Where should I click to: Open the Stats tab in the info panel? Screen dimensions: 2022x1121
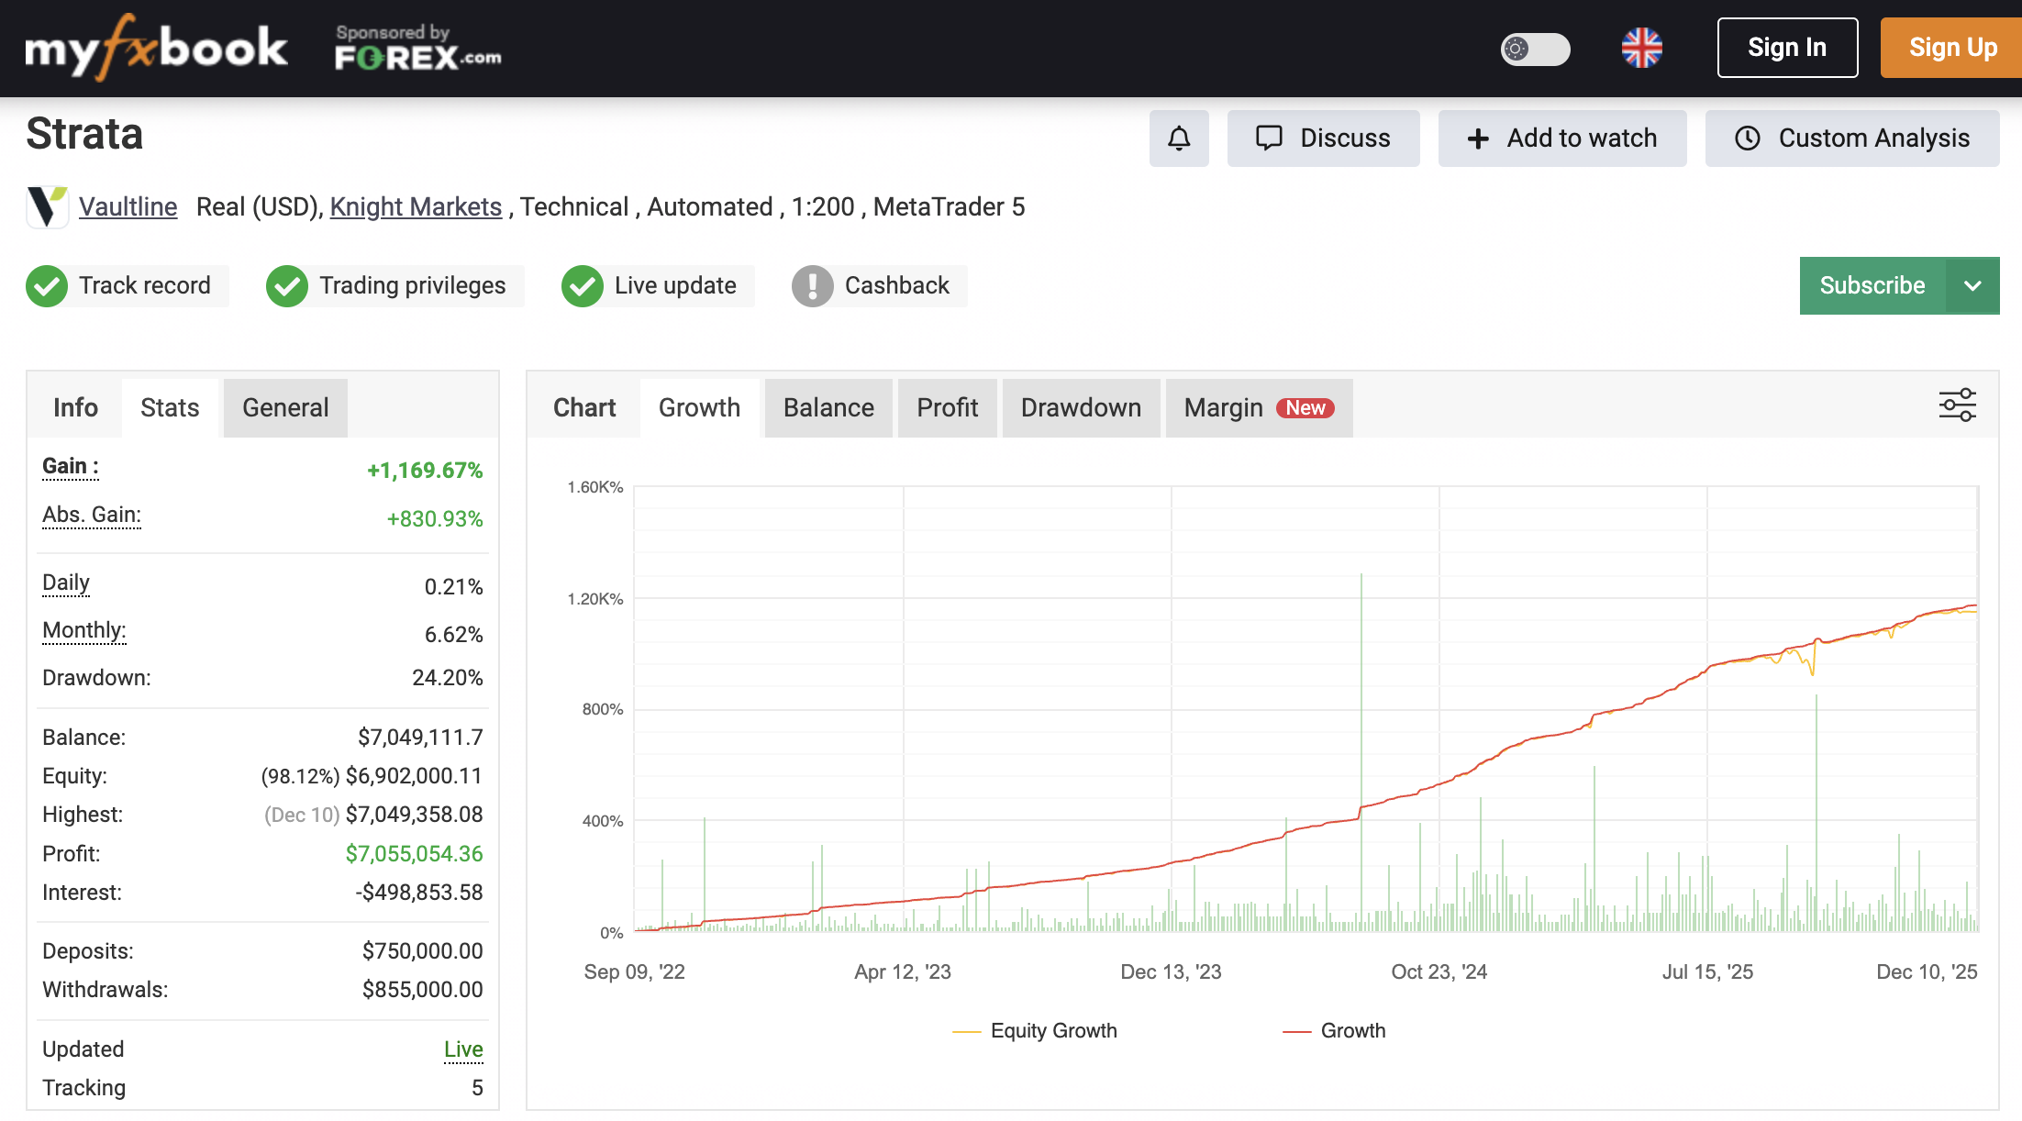(x=169, y=407)
